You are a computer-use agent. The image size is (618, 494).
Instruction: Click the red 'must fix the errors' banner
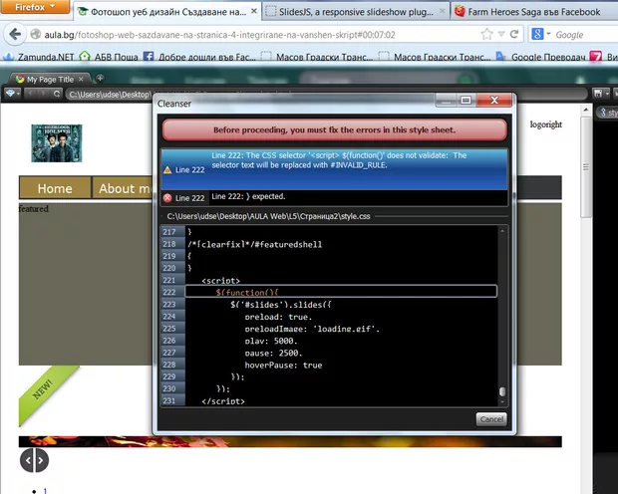[334, 129]
